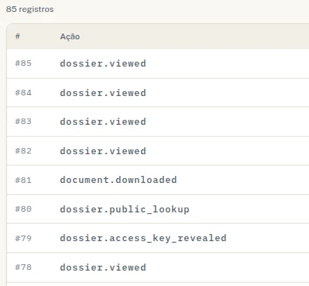Click the #79 record number
Screen dimensions: 309x286
(23, 238)
